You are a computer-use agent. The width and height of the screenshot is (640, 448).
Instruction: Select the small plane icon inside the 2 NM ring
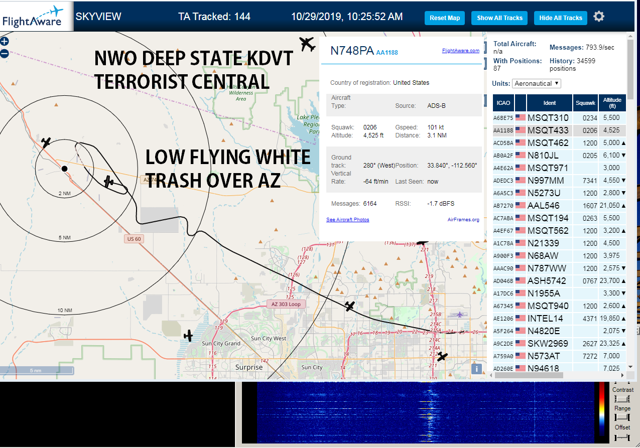click(46, 142)
